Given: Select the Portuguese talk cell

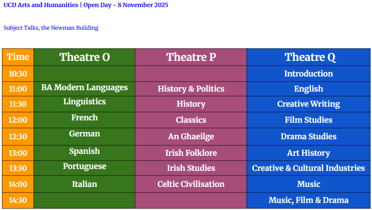Looking at the screenshot, I should [84, 166].
